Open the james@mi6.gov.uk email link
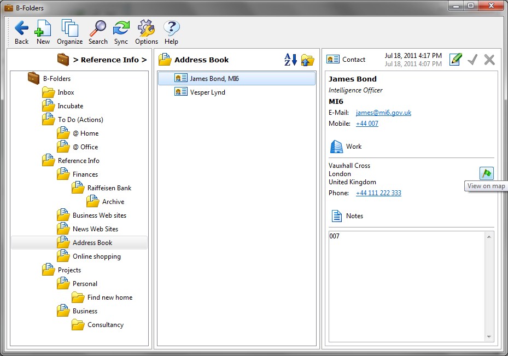 click(383, 113)
